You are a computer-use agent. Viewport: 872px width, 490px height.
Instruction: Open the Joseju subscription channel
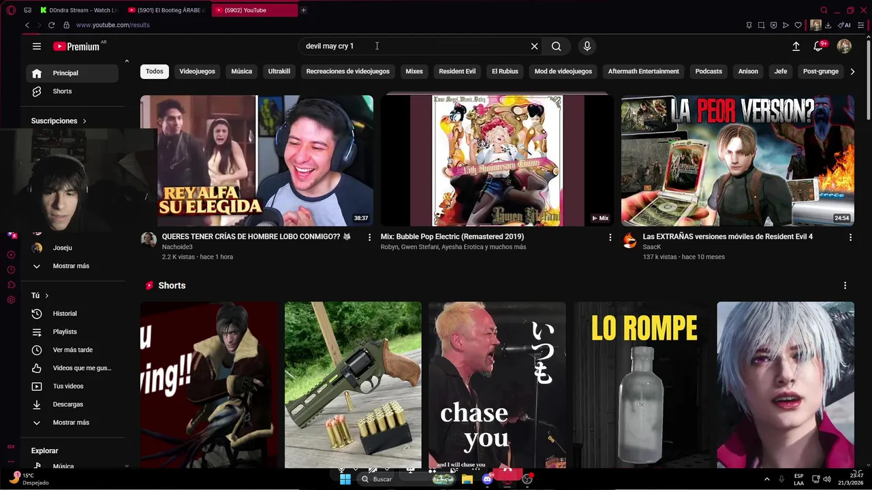pos(72,248)
